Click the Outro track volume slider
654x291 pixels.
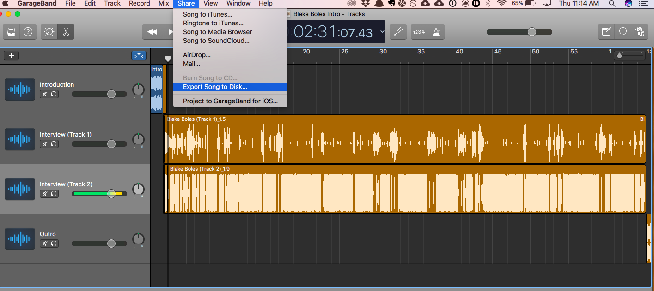point(99,243)
